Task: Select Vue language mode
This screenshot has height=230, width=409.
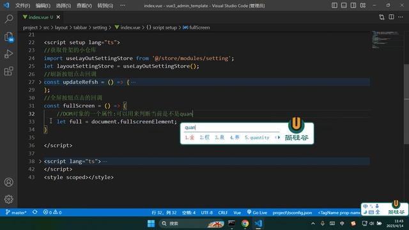Action: click(237, 213)
